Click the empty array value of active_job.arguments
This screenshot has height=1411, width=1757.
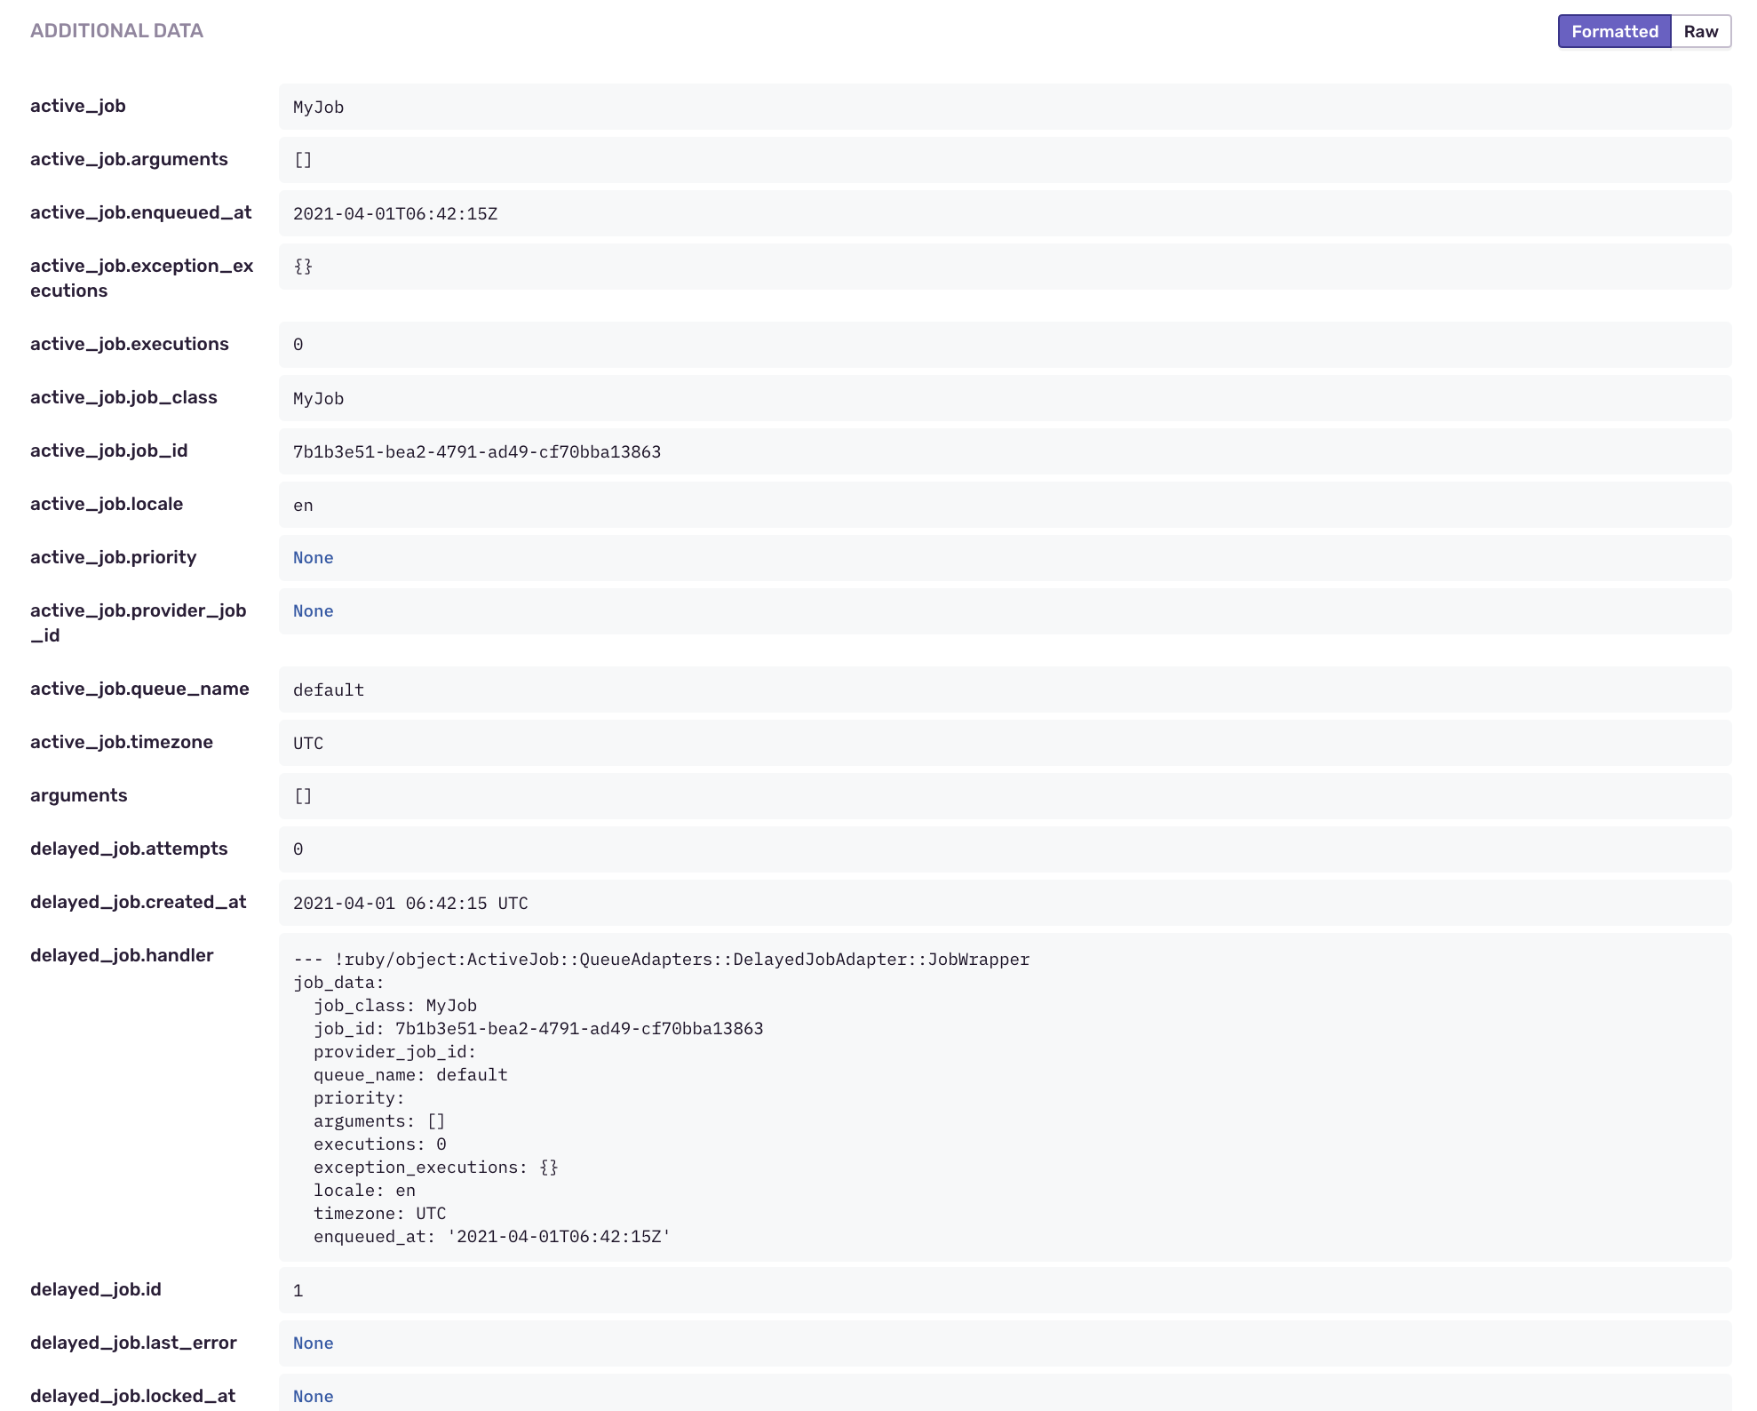point(303,160)
